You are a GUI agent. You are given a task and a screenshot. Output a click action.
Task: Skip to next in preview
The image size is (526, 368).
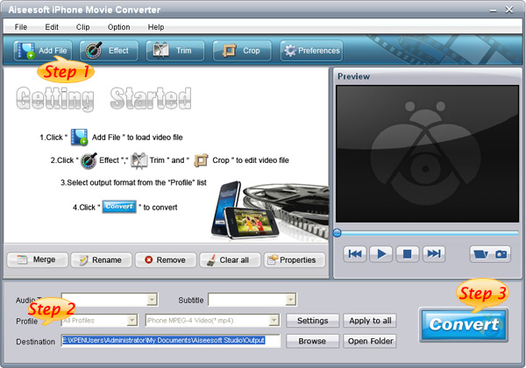tap(432, 254)
